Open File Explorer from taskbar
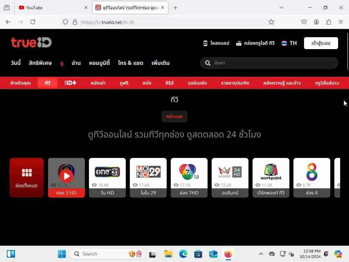This screenshot has width=349, height=262. tap(168, 254)
